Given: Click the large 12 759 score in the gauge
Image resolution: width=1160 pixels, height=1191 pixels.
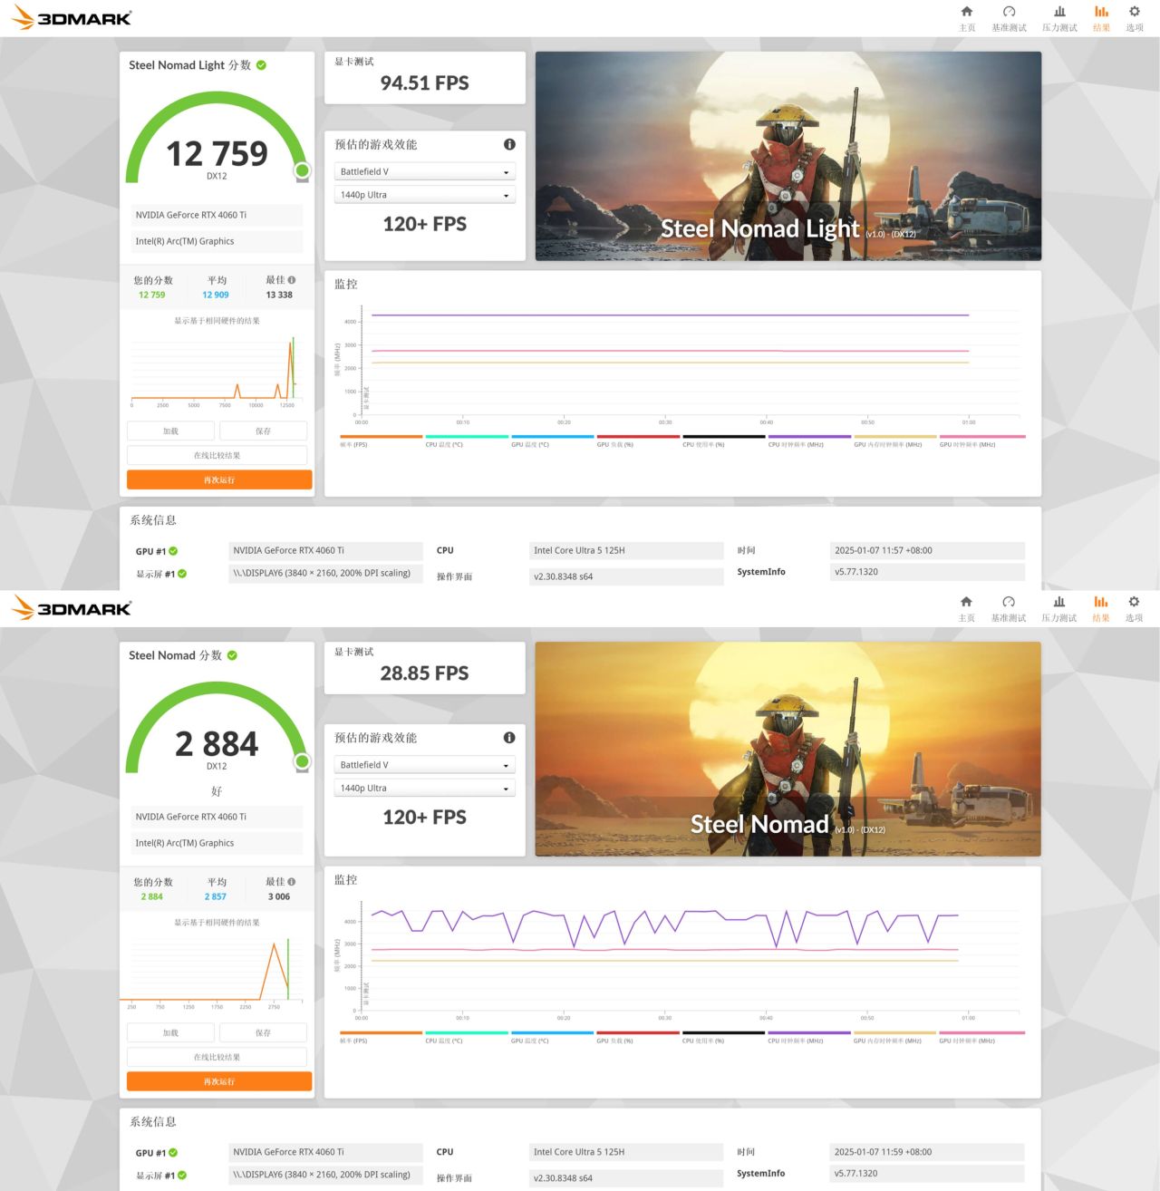Looking at the screenshot, I should [217, 154].
